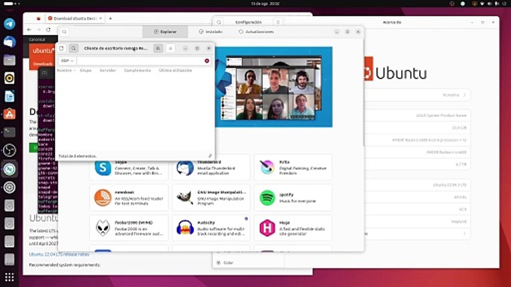Click Complemento column header
The image size is (511, 287).
[x=137, y=70]
